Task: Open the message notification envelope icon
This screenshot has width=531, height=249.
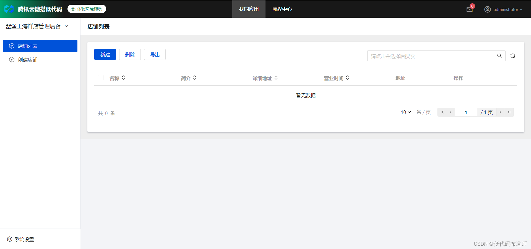Action: [469, 9]
